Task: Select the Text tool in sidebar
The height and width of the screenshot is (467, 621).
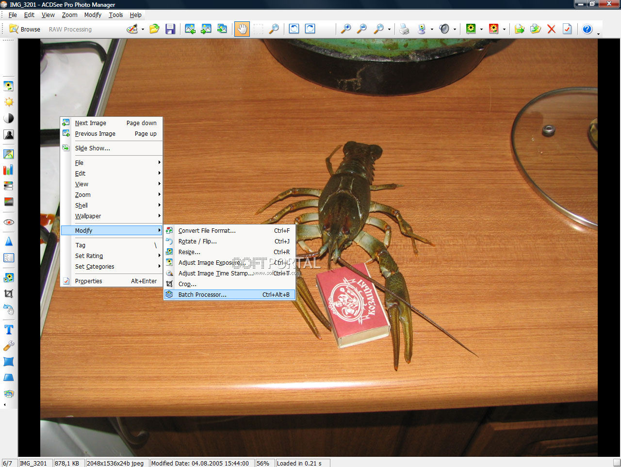Action: (9, 330)
